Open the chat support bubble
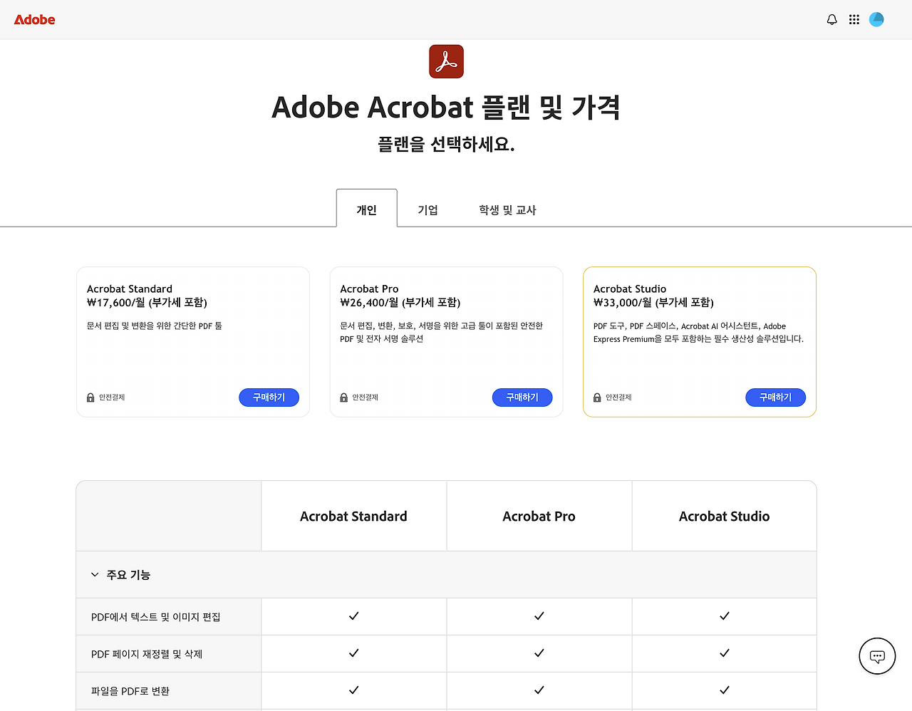Viewport: 912px width, 711px height. tap(877, 656)
